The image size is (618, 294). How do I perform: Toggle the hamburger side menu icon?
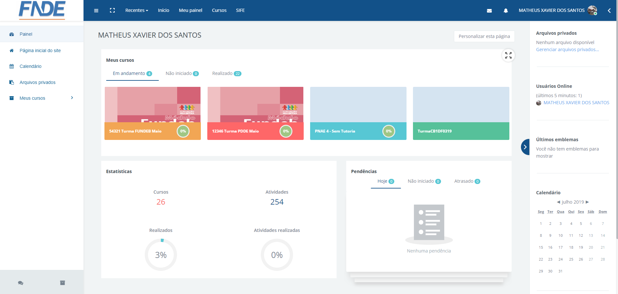[x=96, y=11]
